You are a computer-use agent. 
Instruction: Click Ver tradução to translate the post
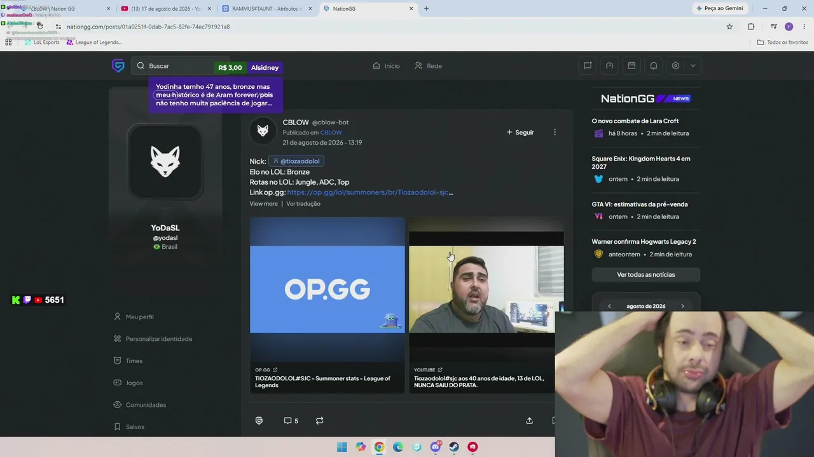[303, 204]
